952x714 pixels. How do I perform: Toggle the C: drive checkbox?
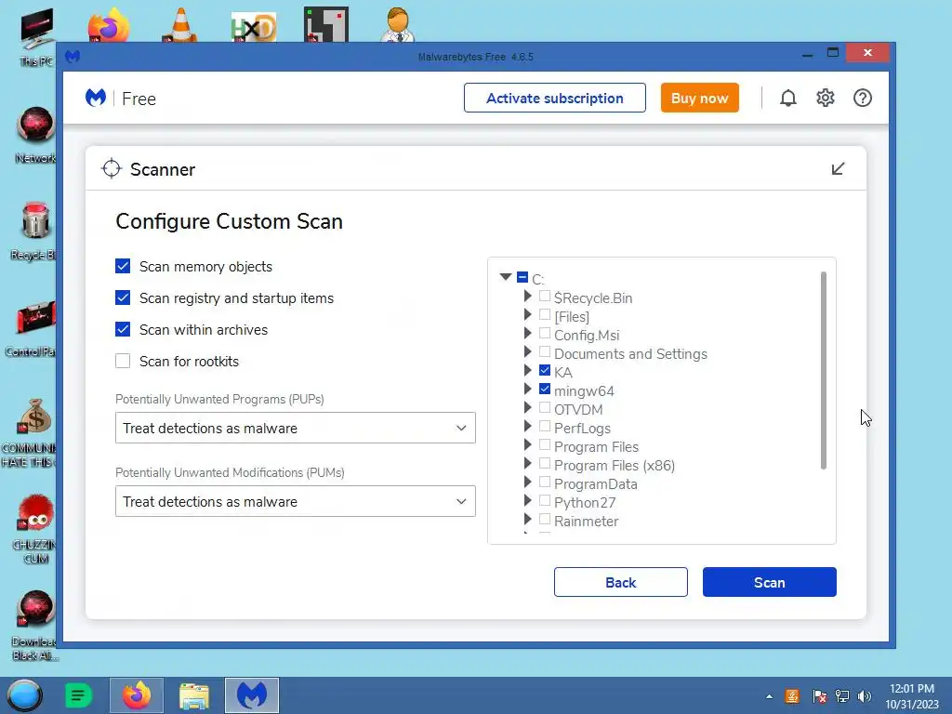coord(522,277)
